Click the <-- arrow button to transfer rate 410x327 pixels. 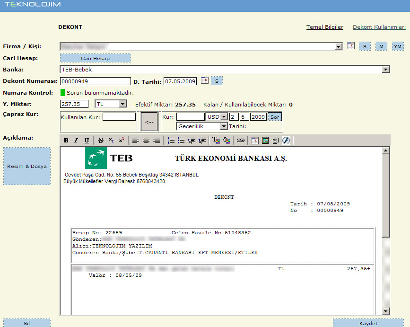(149, 122)
